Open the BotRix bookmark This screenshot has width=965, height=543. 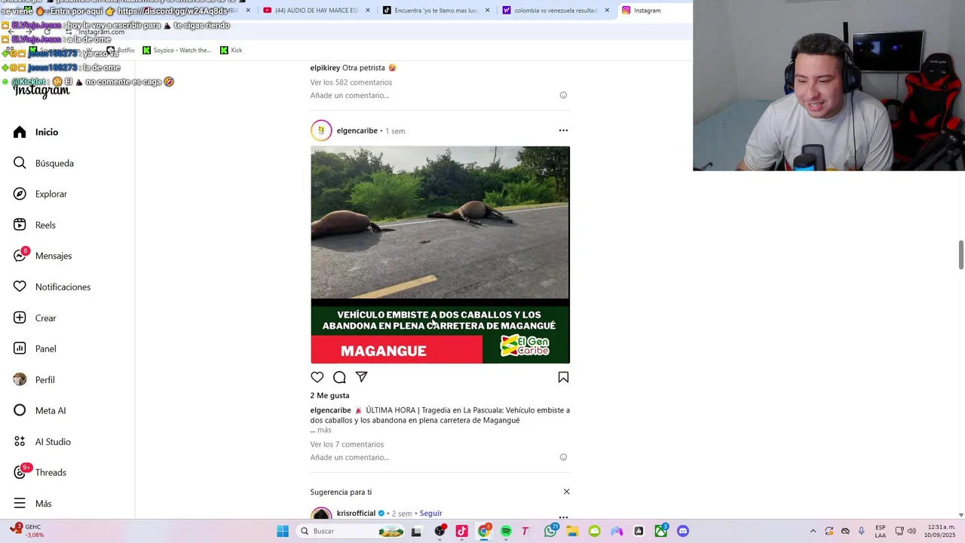(121, 51)
